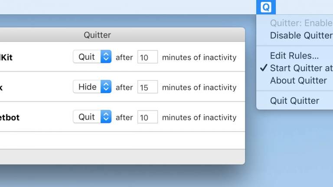This screenshot has height=187, width=333.
Task: Select the rule row ending in Kit
Action: coord(122,57)
